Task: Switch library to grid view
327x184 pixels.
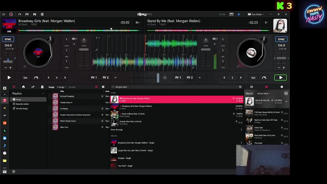Action: pos(103,87)
